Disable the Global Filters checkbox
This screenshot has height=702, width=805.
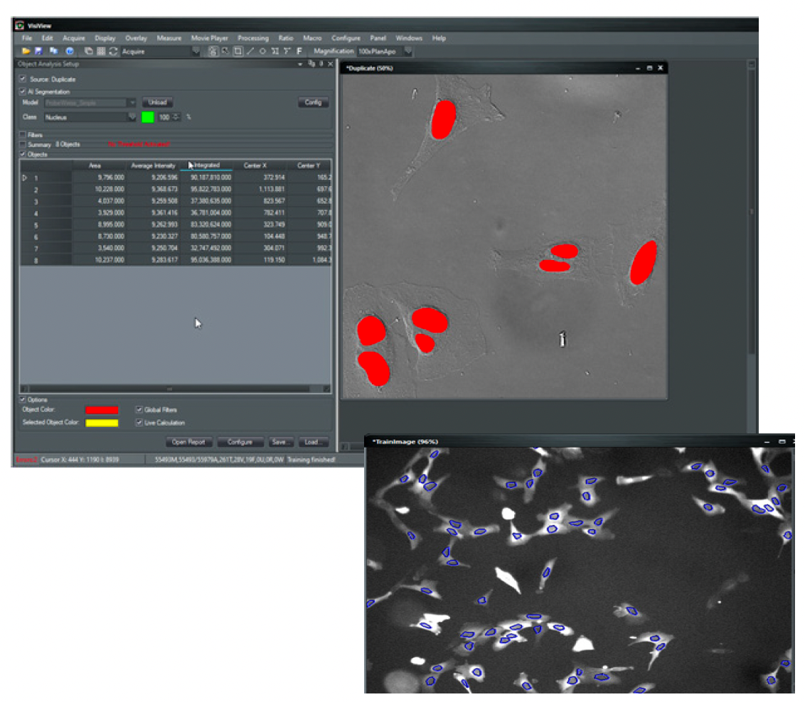[x=139, y=410]
